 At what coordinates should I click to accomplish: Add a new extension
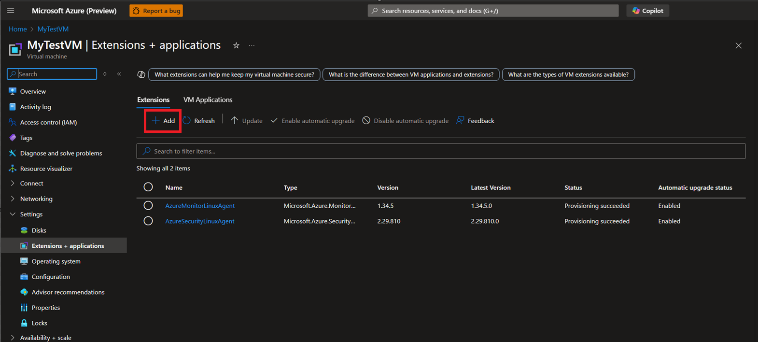click(163, 121)
